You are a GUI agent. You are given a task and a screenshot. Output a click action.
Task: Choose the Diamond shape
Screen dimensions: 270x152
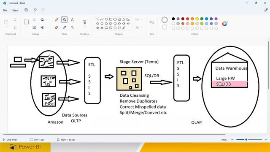pos(97,24)
